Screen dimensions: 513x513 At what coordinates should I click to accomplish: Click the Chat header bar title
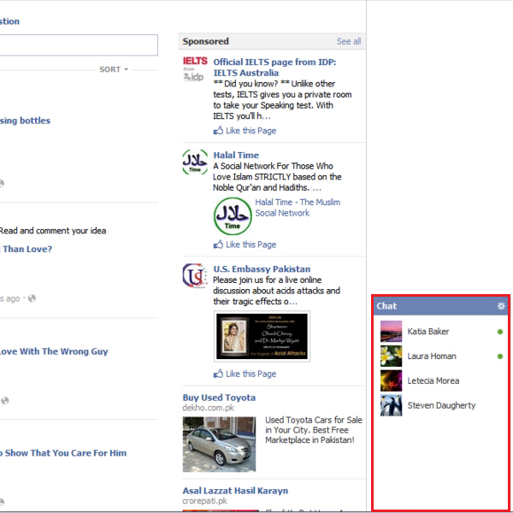386,306
